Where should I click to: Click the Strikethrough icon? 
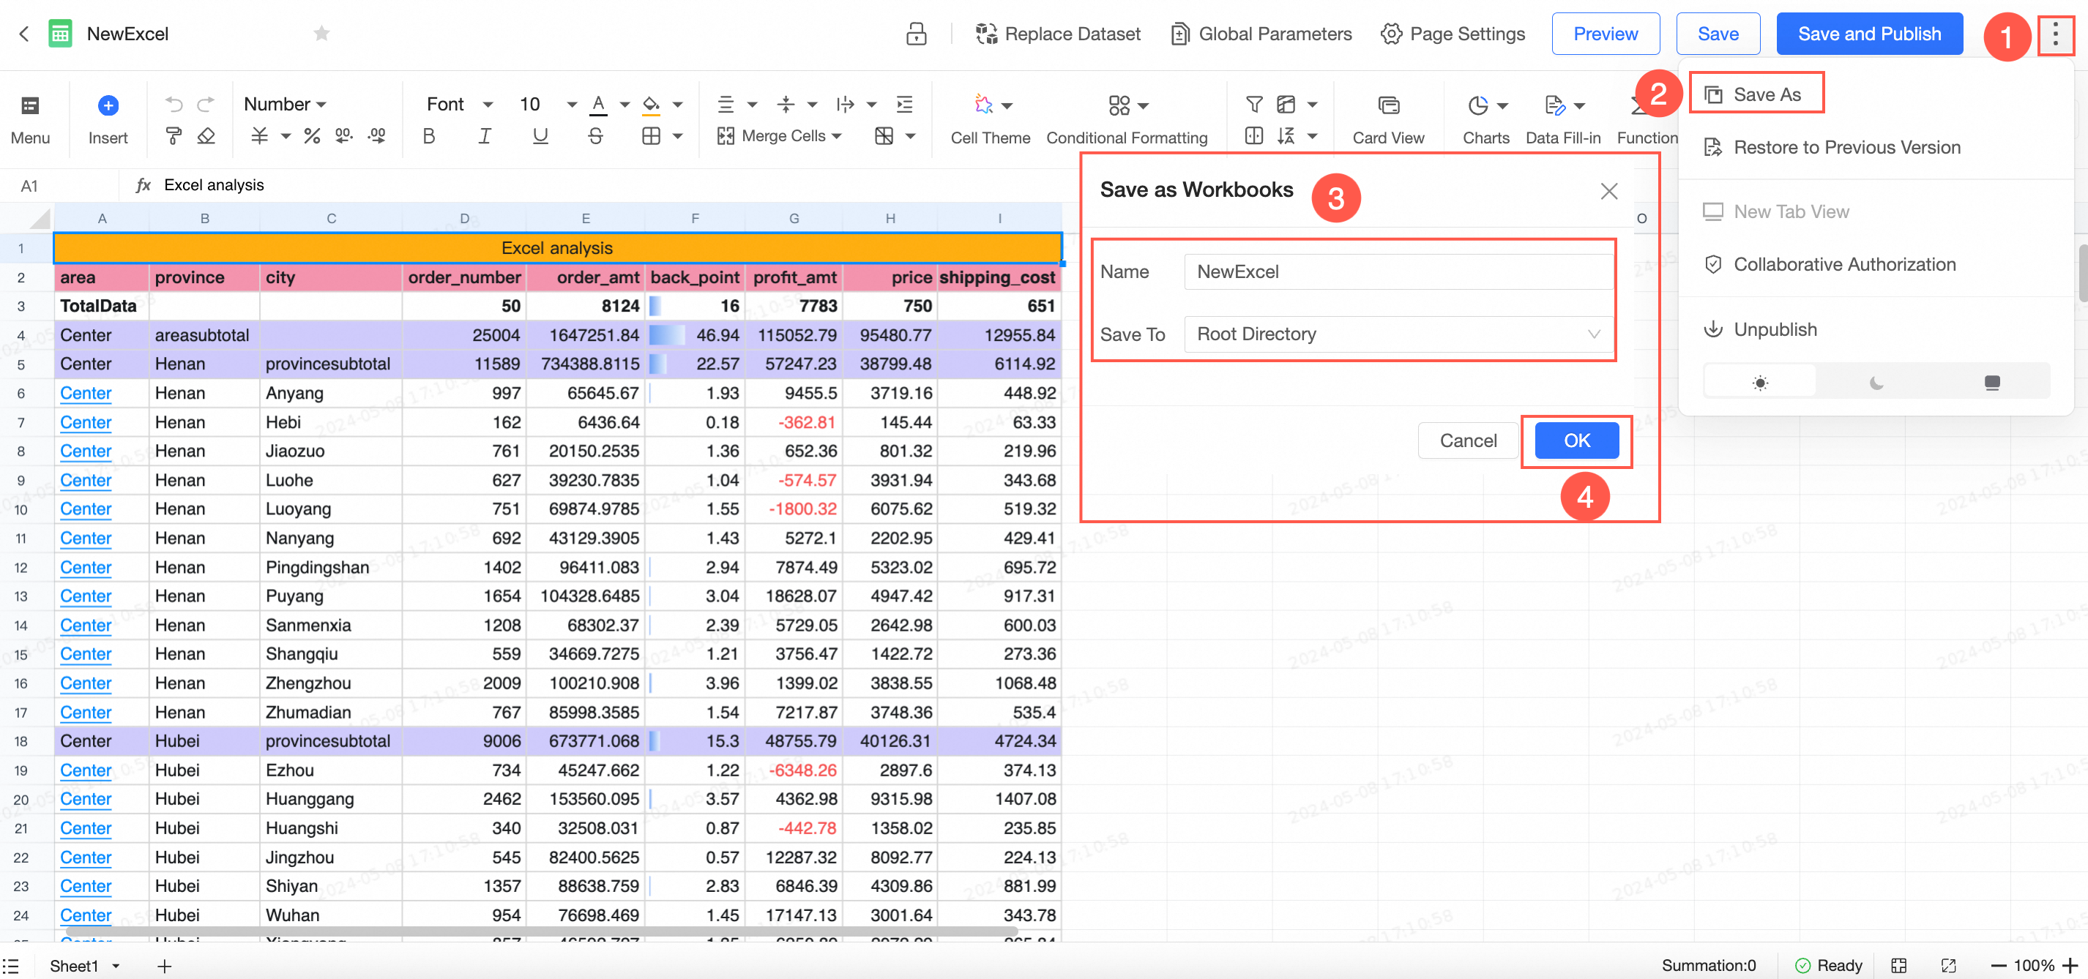595,136
